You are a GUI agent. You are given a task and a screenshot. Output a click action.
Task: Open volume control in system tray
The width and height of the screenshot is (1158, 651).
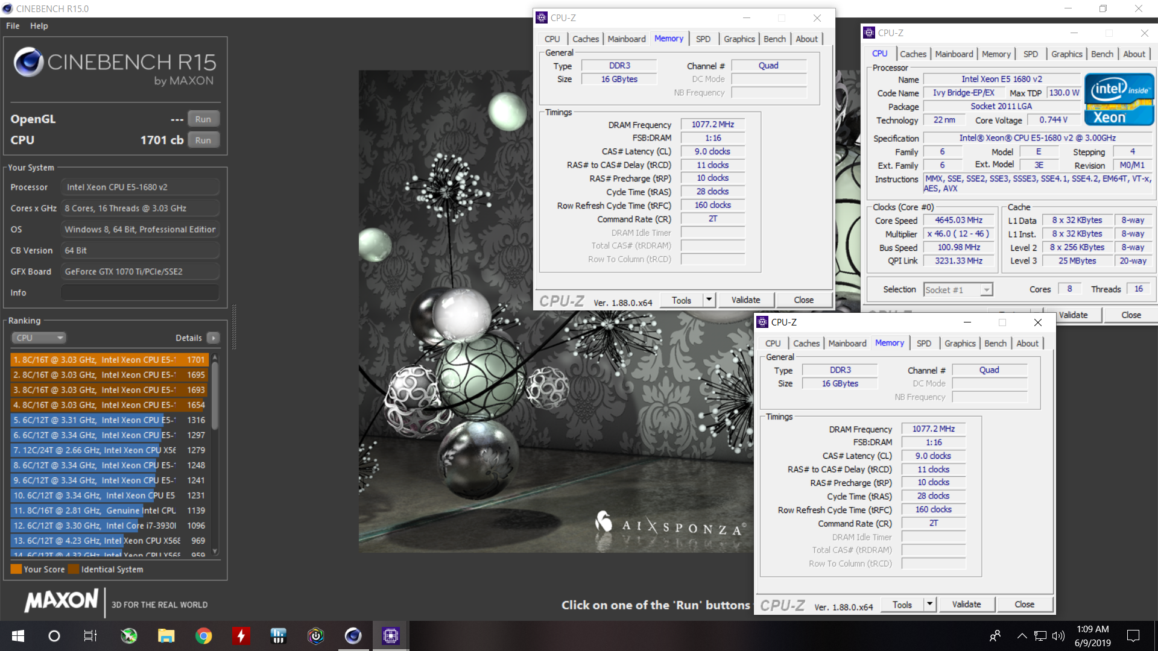[x=1058, y=636]
